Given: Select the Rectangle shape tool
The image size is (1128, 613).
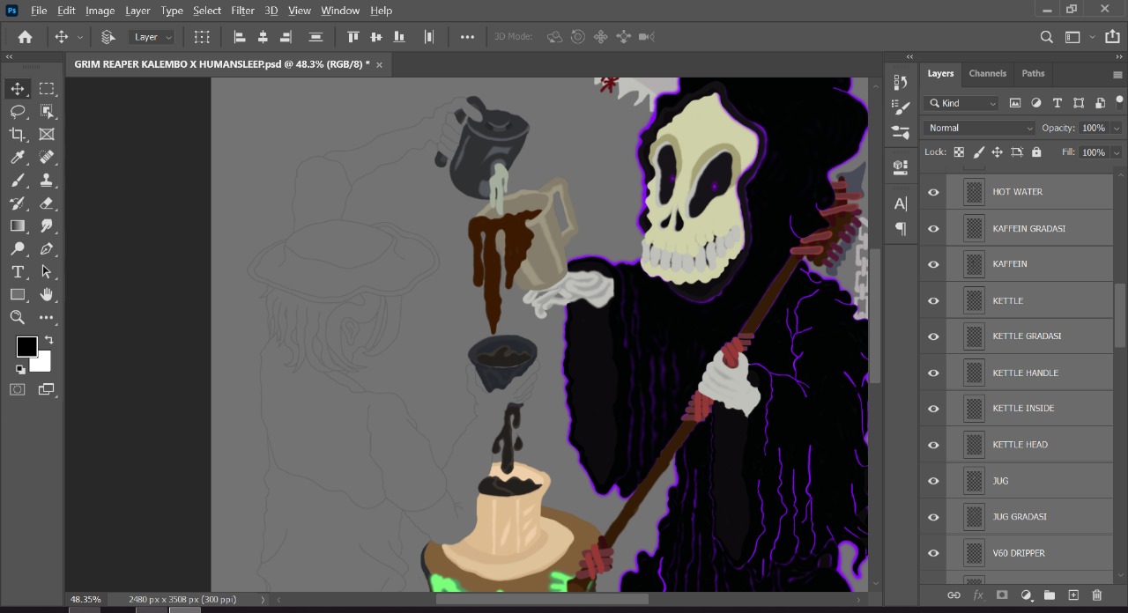Looking at the screenshot, I should (18, 294).
